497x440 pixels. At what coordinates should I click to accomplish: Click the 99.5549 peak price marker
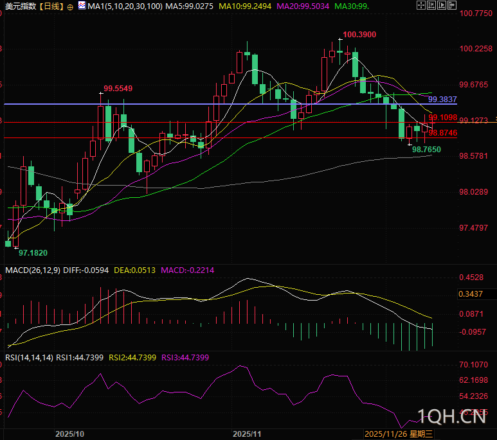(118, 89)
